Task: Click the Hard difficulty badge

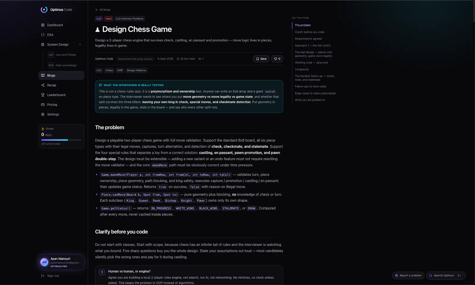Action: (109, 19)
